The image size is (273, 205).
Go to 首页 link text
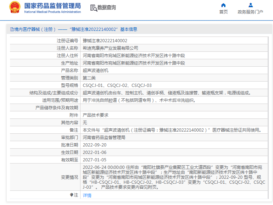223,12
